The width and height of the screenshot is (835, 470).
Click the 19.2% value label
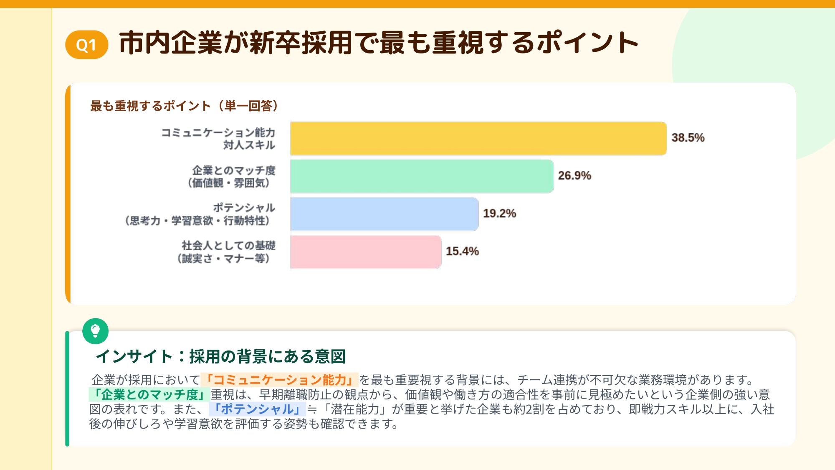(499, 213)
